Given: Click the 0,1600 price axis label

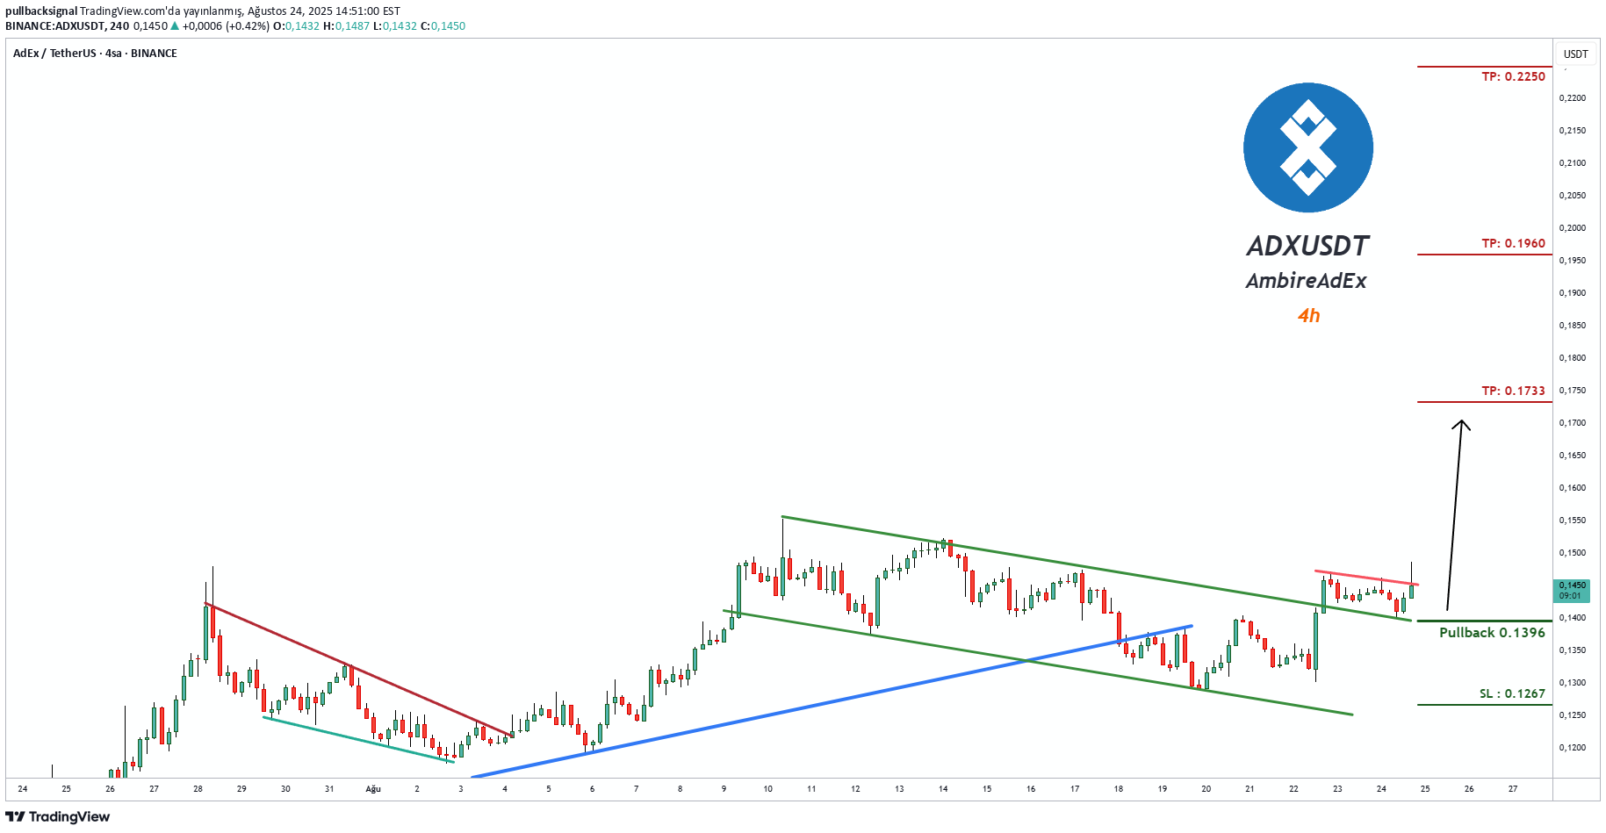Looking at the screenshot, I should (1573, 488).
